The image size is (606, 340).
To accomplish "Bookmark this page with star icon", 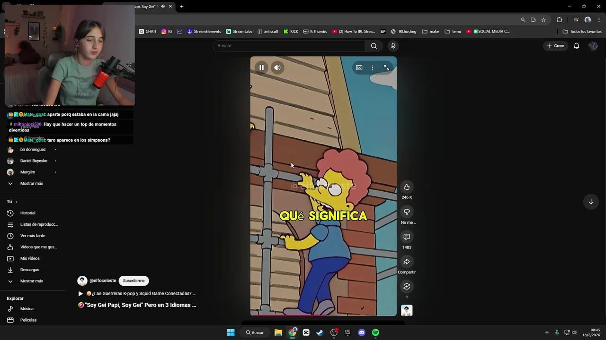I will [544, 20].
